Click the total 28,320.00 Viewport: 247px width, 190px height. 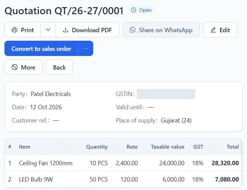pos(225,163)
